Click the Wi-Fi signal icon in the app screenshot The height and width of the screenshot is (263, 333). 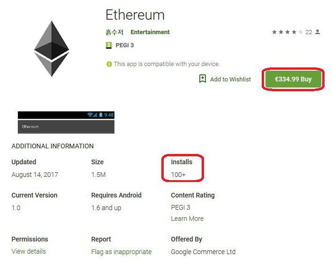point(90,115)
